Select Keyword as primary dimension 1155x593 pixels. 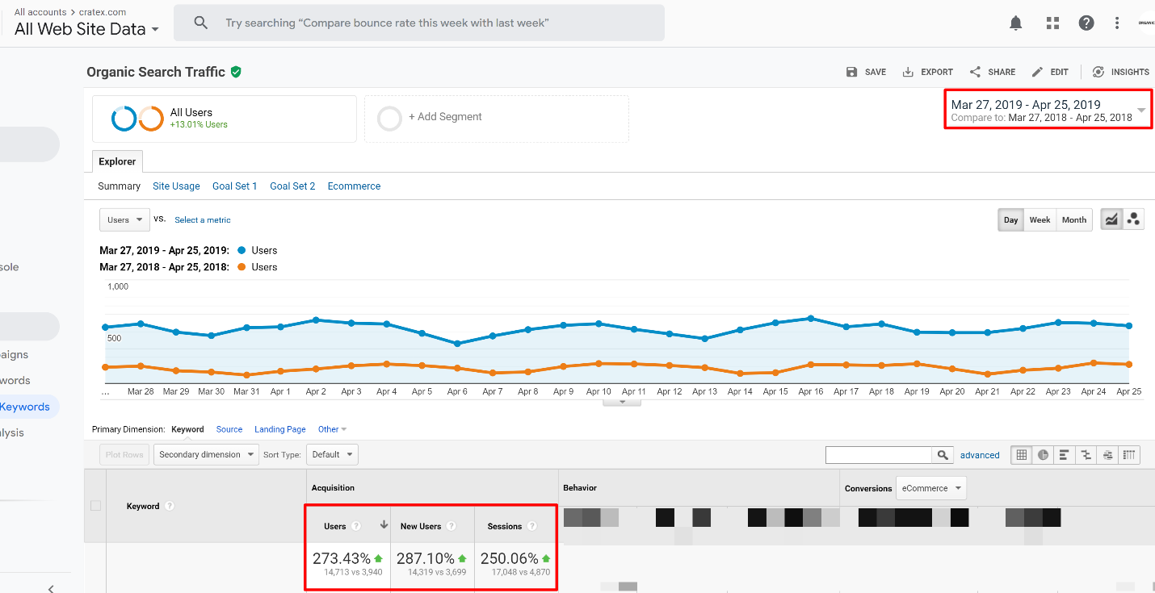coord(187,429)
